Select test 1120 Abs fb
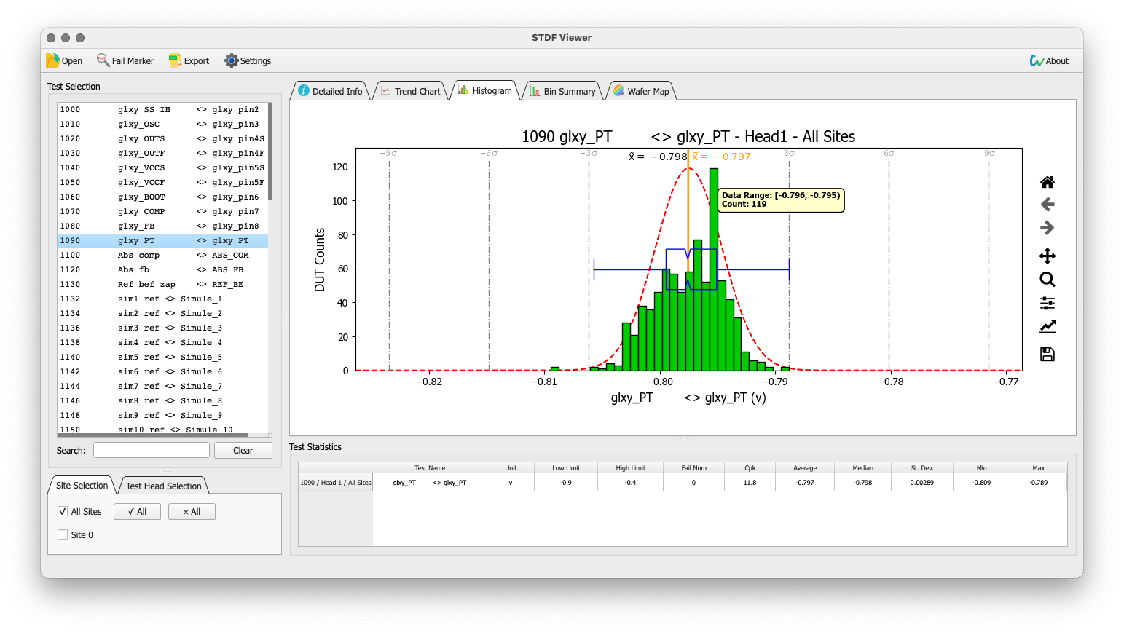 162,270
